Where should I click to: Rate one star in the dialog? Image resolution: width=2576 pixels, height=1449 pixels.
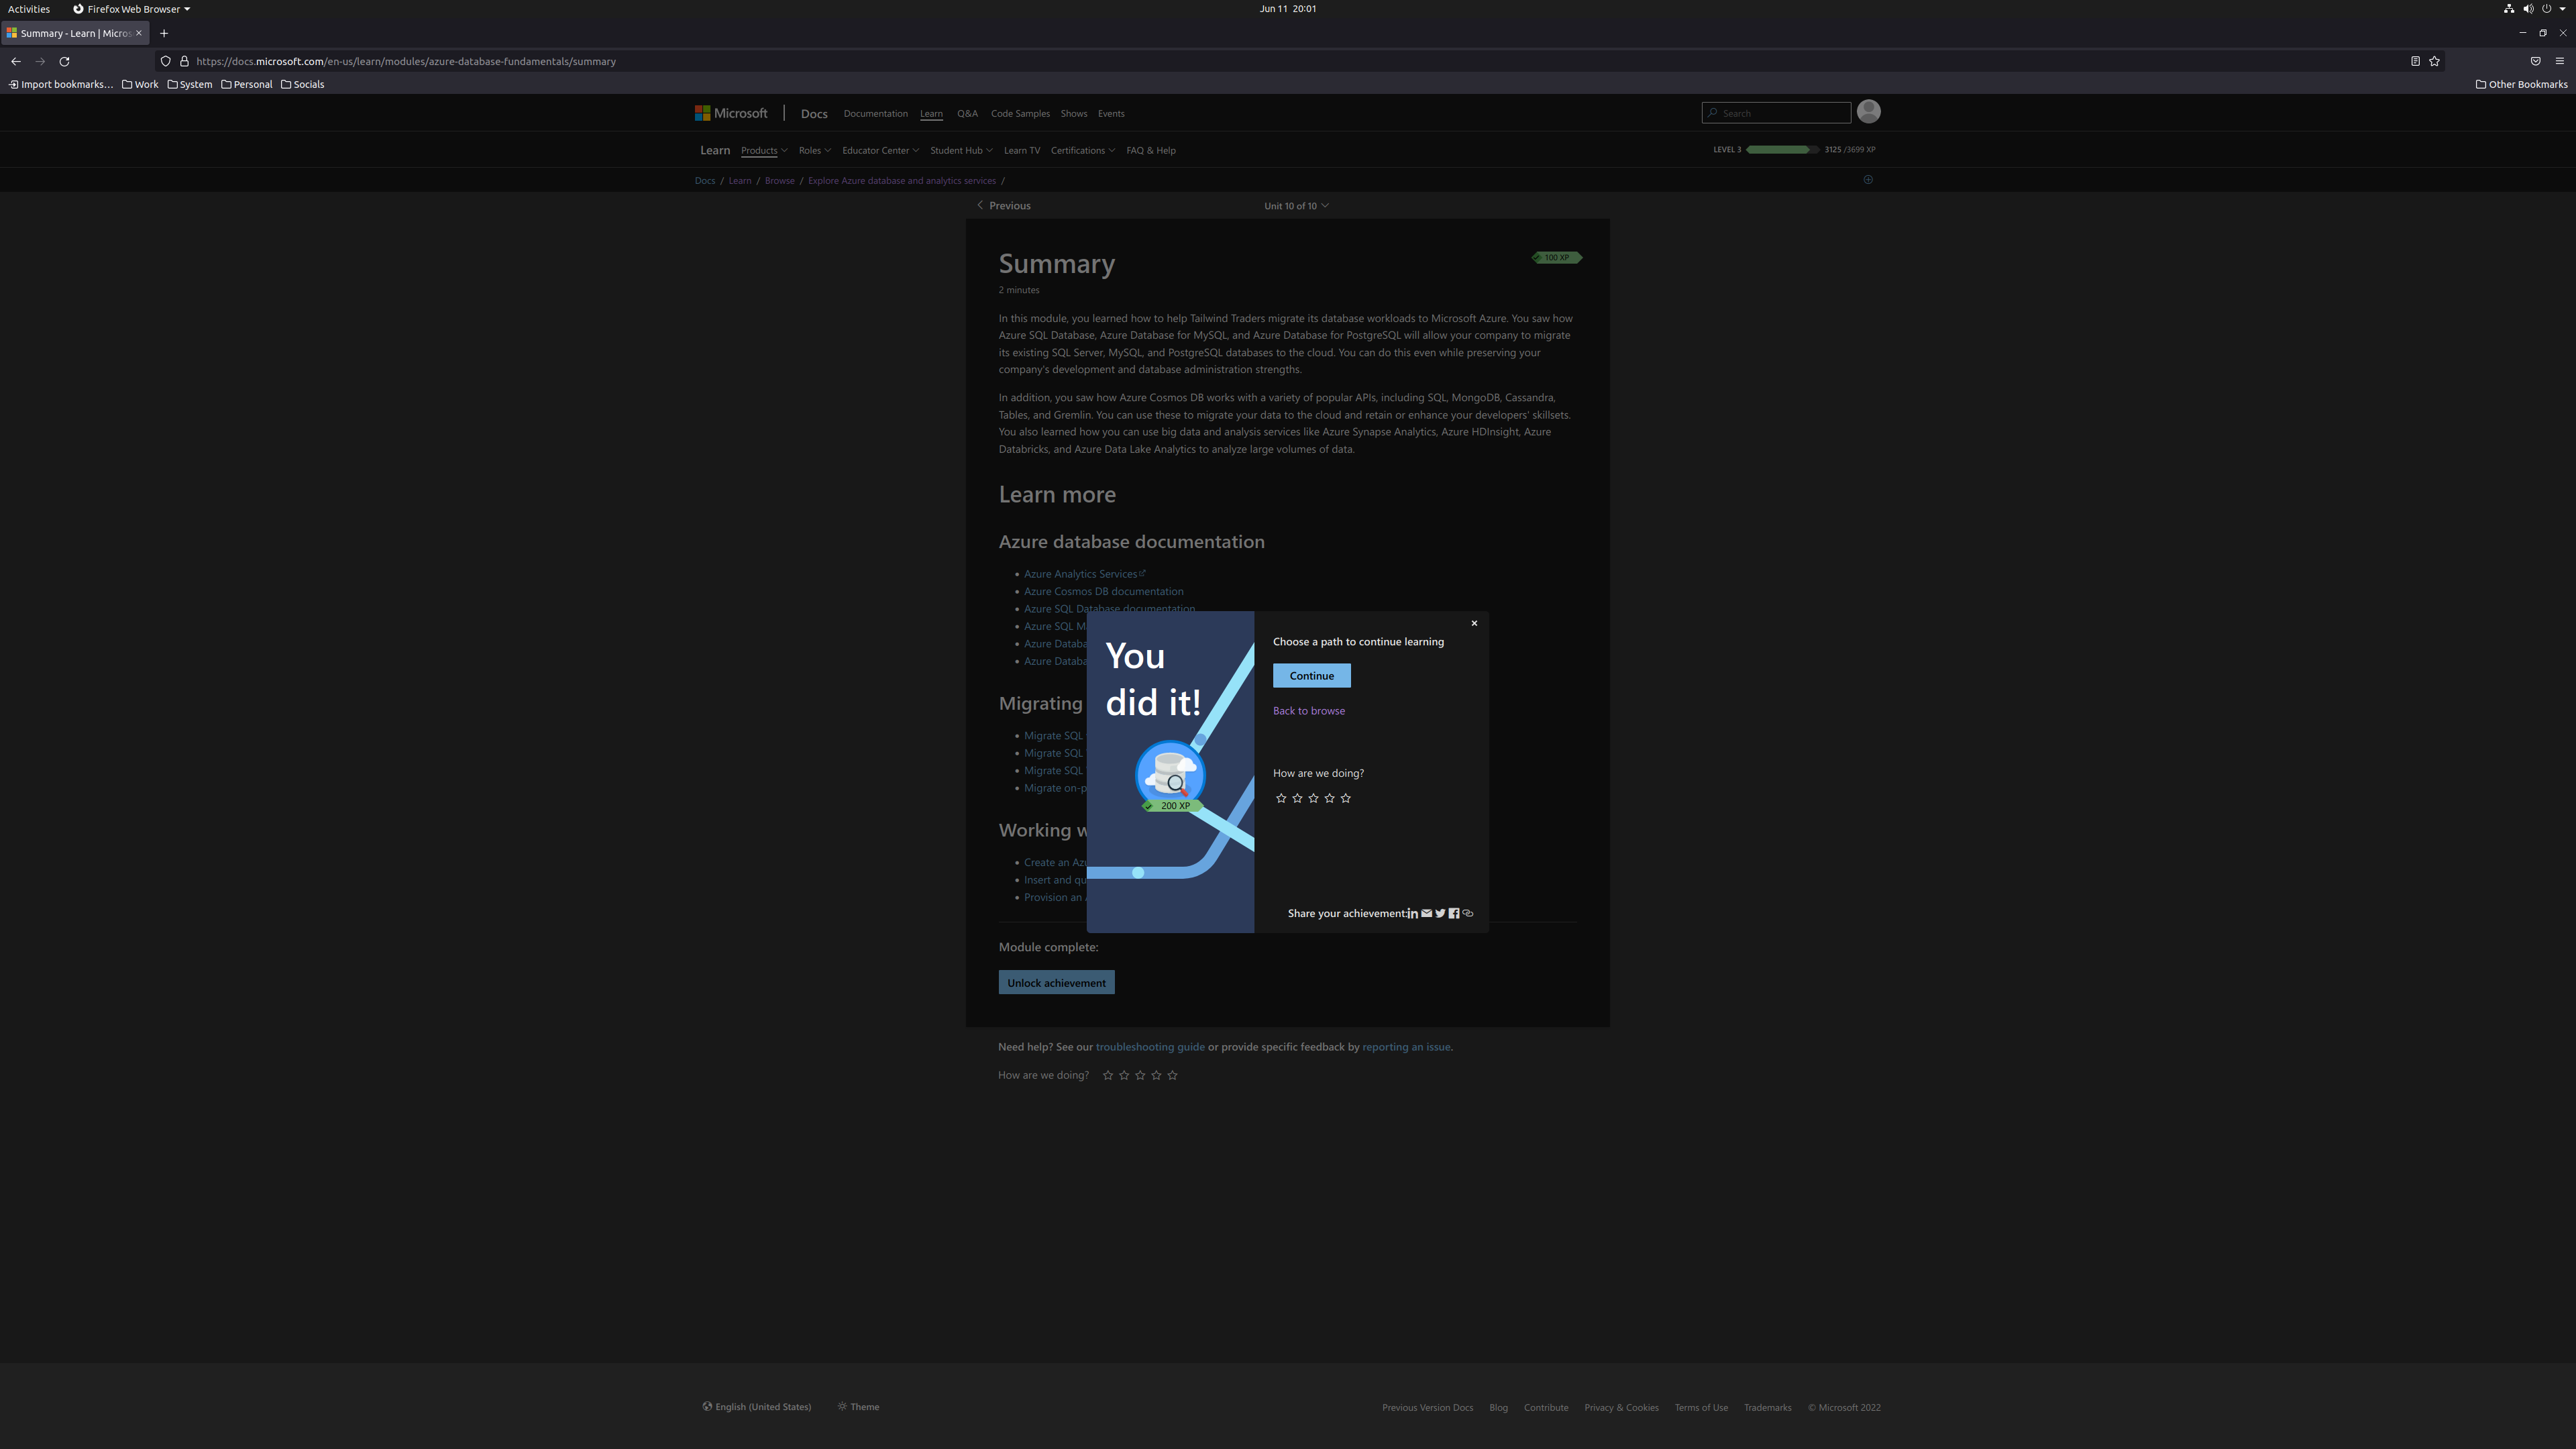1281,798
